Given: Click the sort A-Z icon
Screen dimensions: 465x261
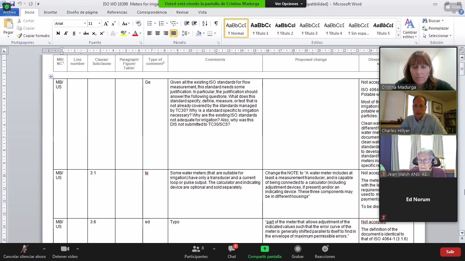Looking at the screenshot, I should point(205,23).
